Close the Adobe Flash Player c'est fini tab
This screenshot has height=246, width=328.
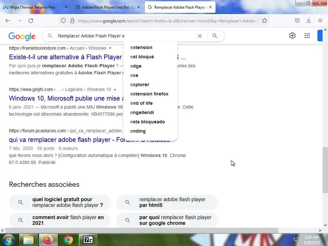tap(138, 7)
